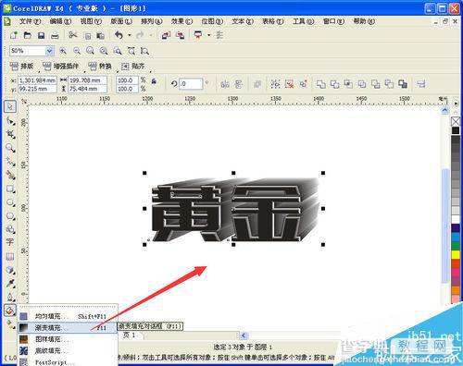Click the Copy icon
This screenshot has width=463, height=366.
(x=87, y=36)
